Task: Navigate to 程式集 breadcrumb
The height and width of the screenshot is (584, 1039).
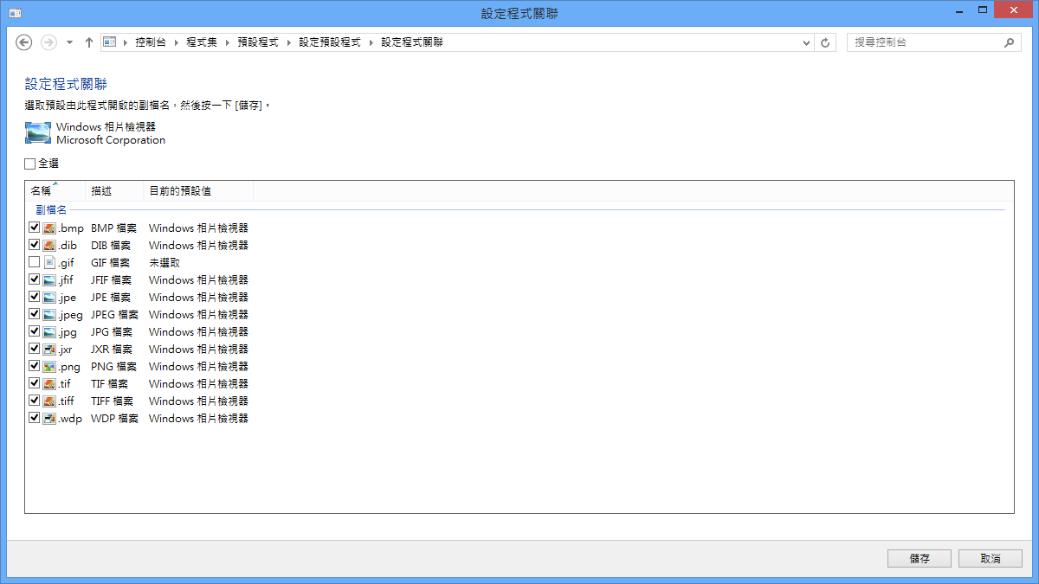Action: point(202,42)
